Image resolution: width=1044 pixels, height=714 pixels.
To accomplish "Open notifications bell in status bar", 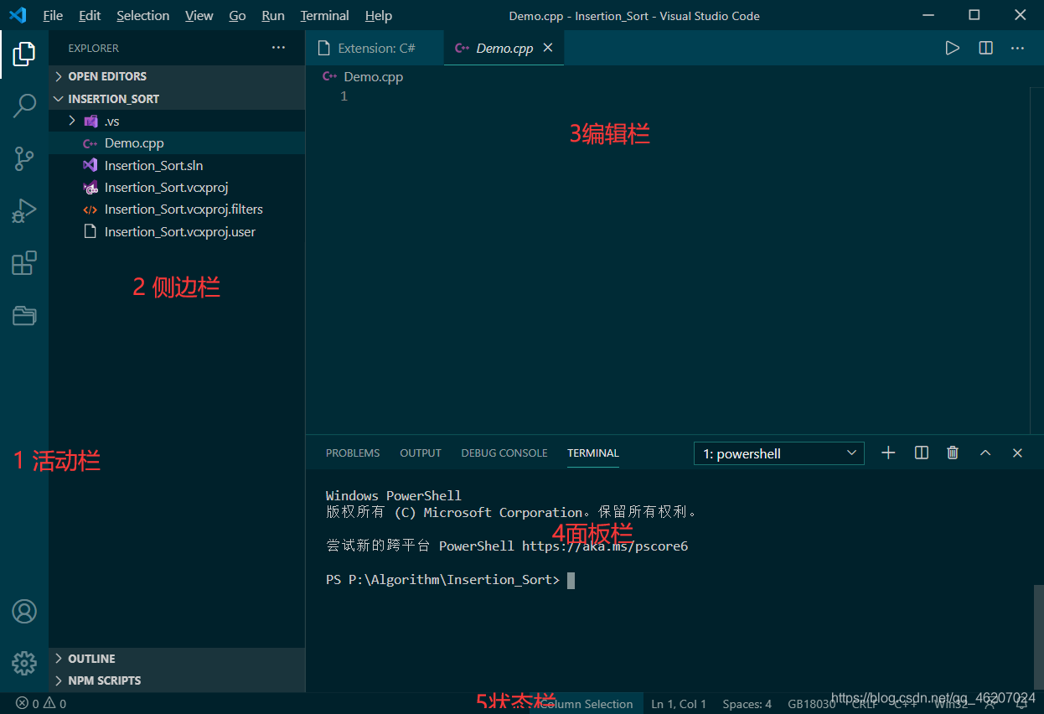I will click(1021, 704).
